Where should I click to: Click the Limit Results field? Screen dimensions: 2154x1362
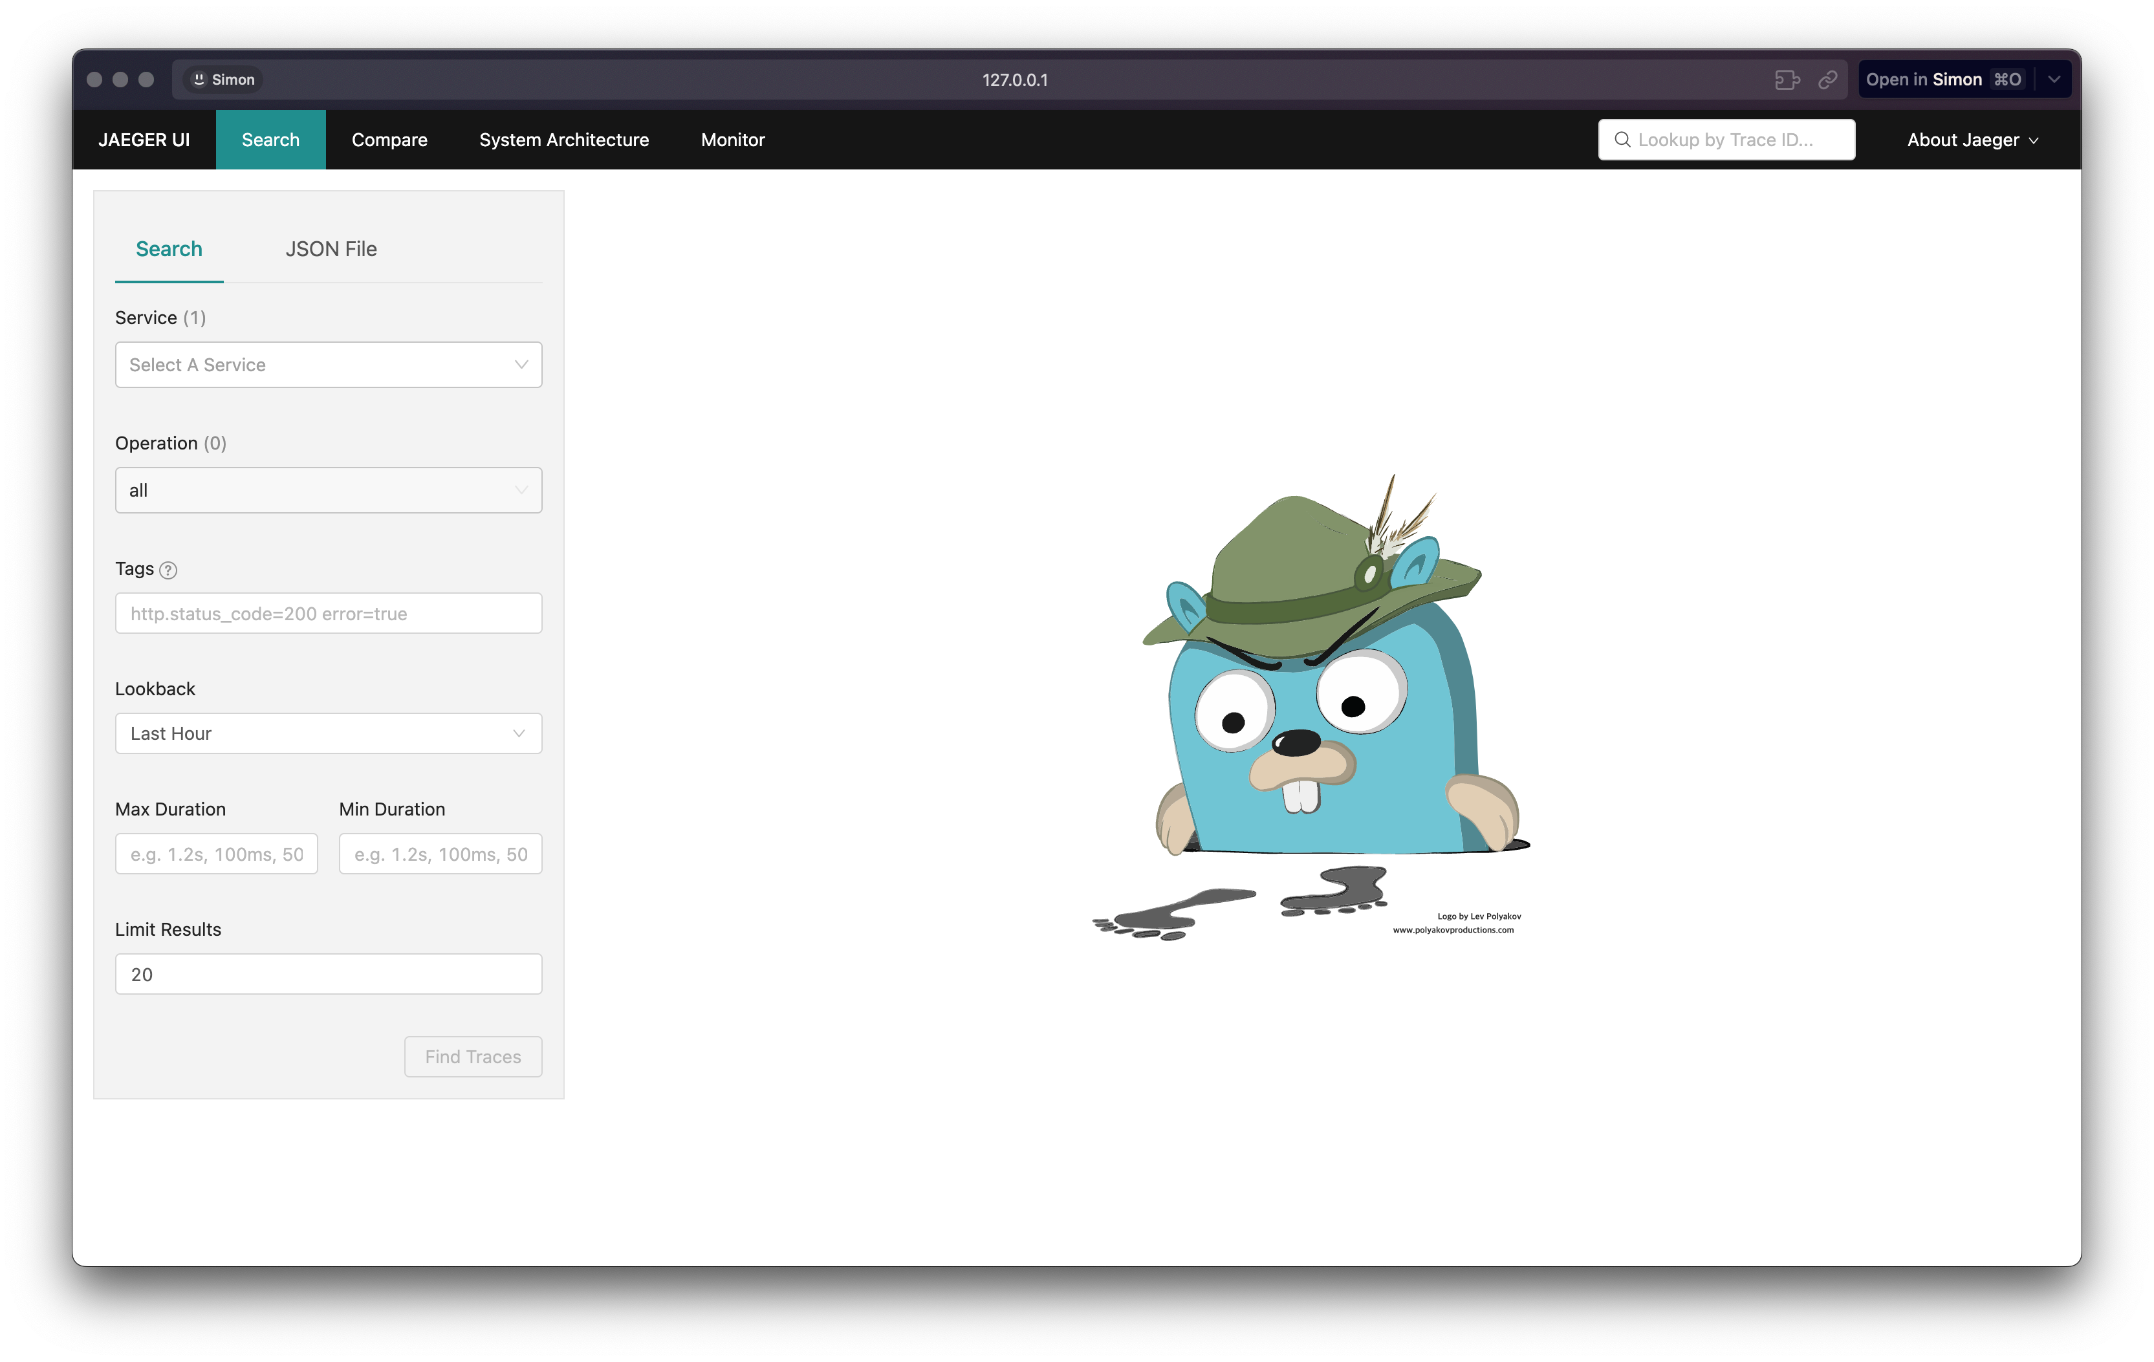coord(329,974)
